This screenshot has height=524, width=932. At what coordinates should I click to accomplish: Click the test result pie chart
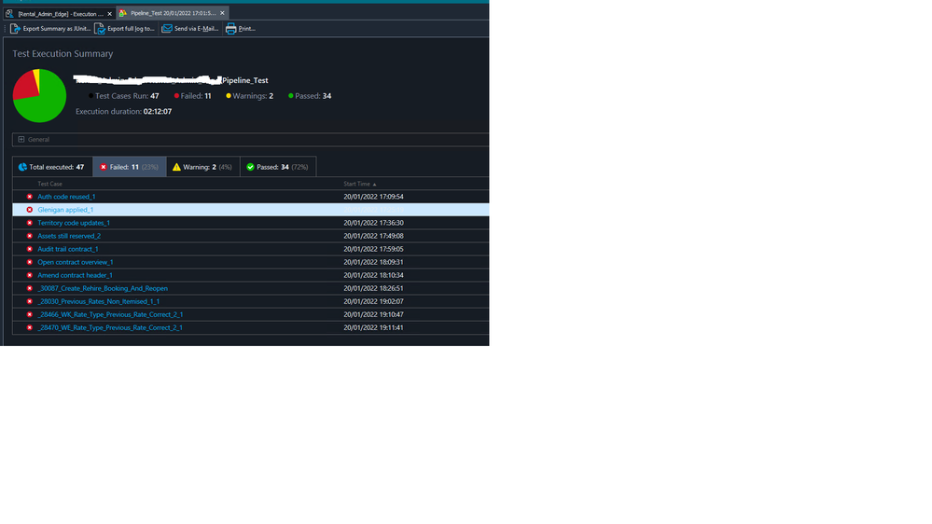pos(39,96)
